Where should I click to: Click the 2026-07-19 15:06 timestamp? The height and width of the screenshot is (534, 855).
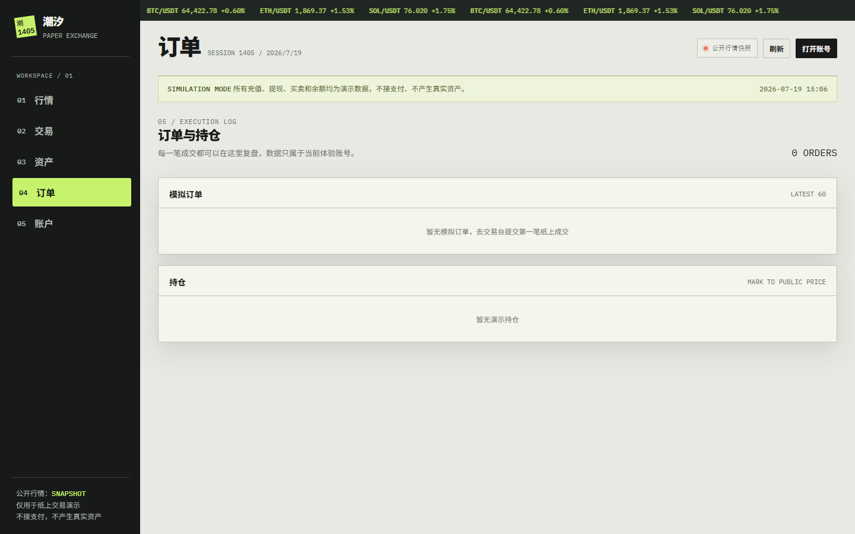[x=793, y=89]
